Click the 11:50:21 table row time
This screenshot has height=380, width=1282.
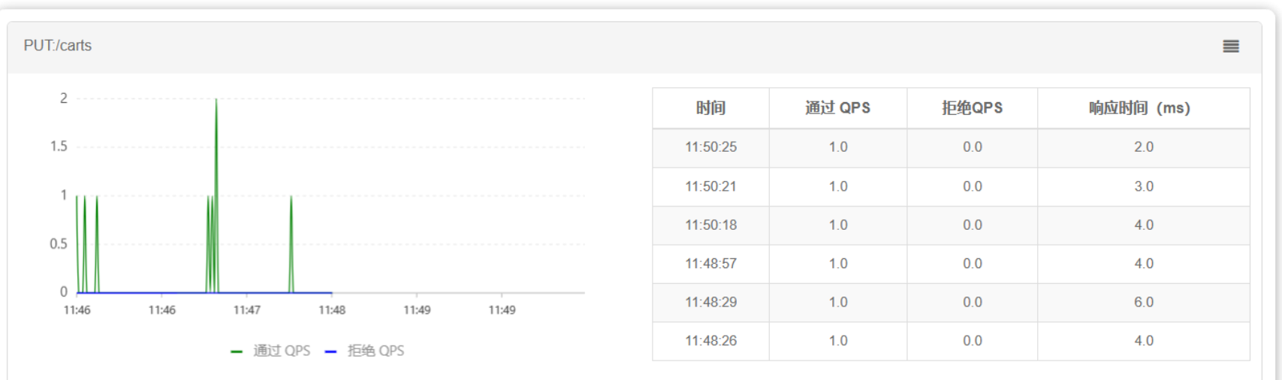click(x=710, y=186)
